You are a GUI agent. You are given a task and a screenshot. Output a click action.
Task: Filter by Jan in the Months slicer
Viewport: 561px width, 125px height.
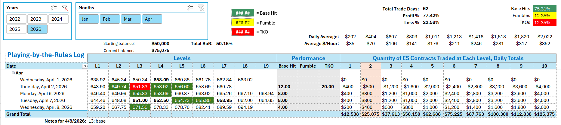click(89, 19)
